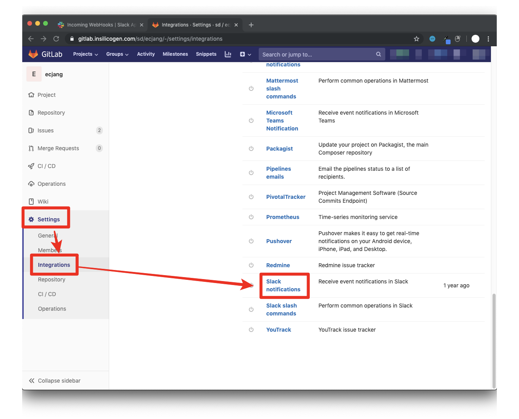519x419 pixels.
Task: Click the Issues icon in sidebar
Action: coord(31,130)
